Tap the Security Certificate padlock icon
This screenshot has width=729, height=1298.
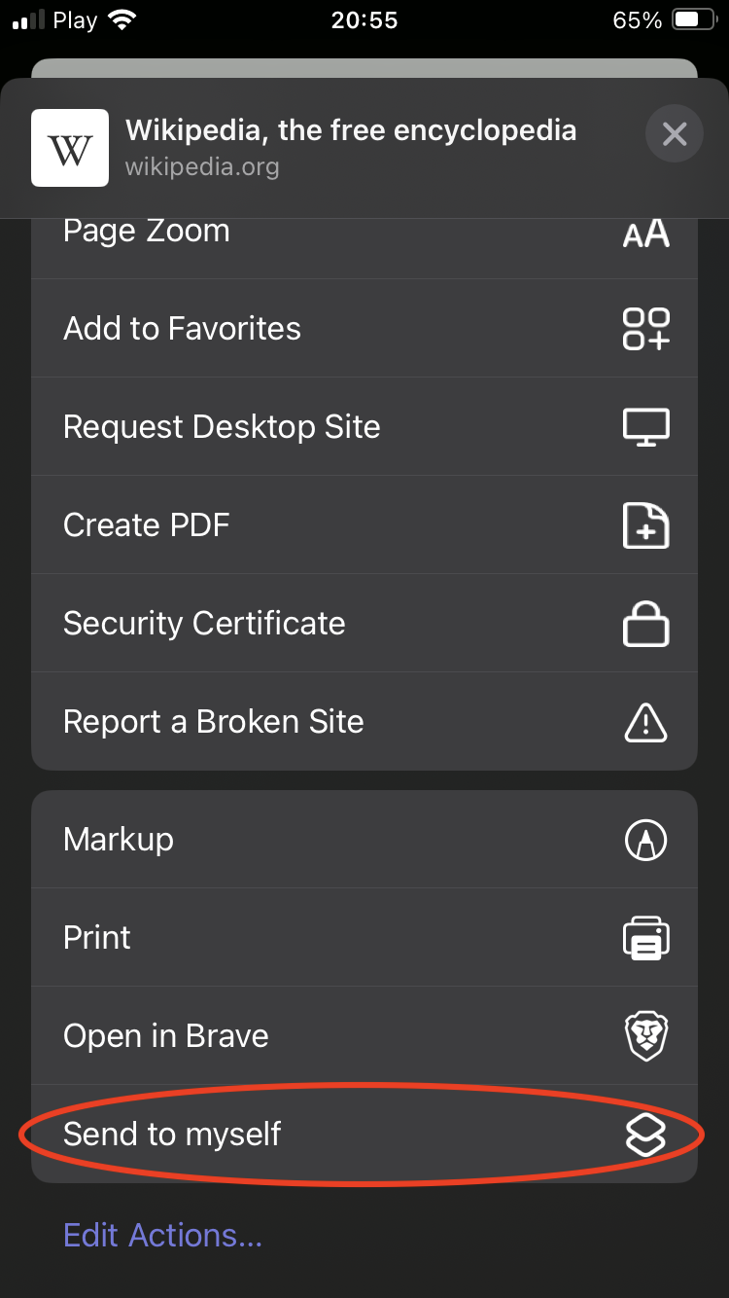(x=645, y=624)
